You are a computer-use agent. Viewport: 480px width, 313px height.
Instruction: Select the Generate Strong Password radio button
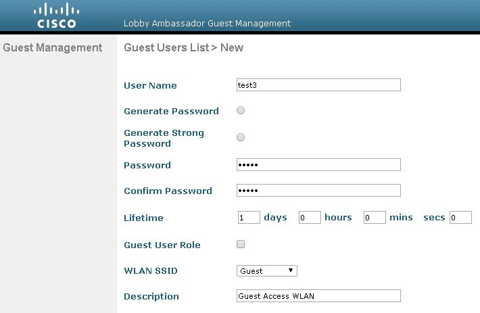241,137
